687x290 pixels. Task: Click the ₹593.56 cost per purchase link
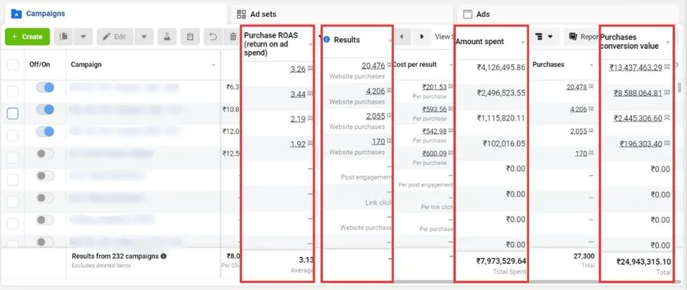[x=434, y=110]
